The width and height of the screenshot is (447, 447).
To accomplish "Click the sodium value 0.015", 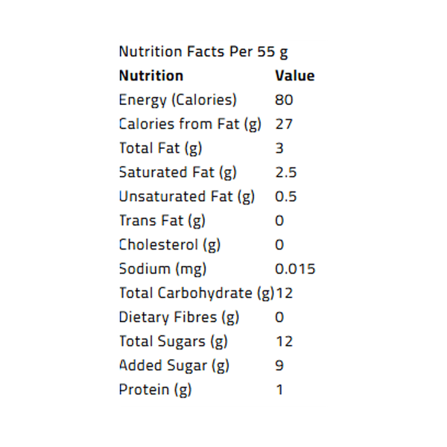I will (x=295, y=269).
